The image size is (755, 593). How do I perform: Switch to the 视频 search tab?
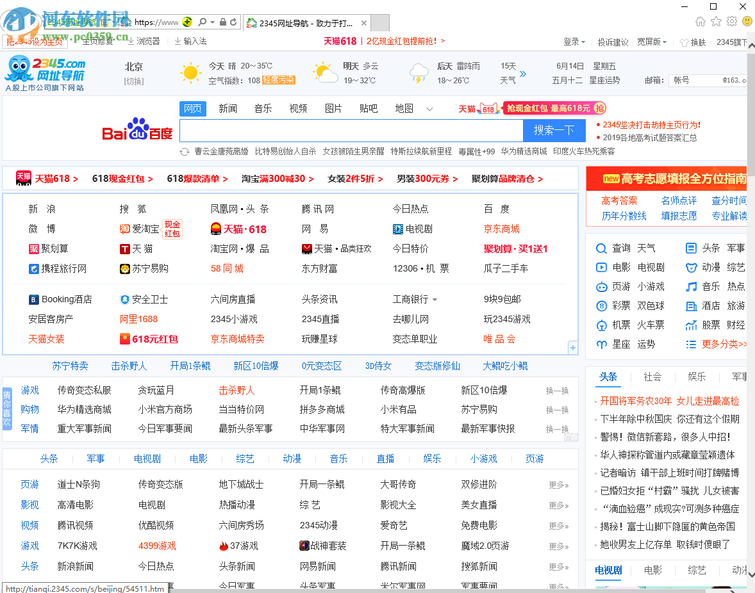point(297,108)
